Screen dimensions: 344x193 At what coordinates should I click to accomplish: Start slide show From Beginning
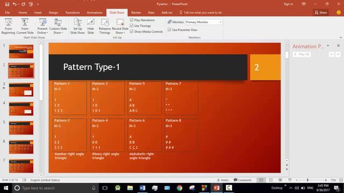point(9,26)
